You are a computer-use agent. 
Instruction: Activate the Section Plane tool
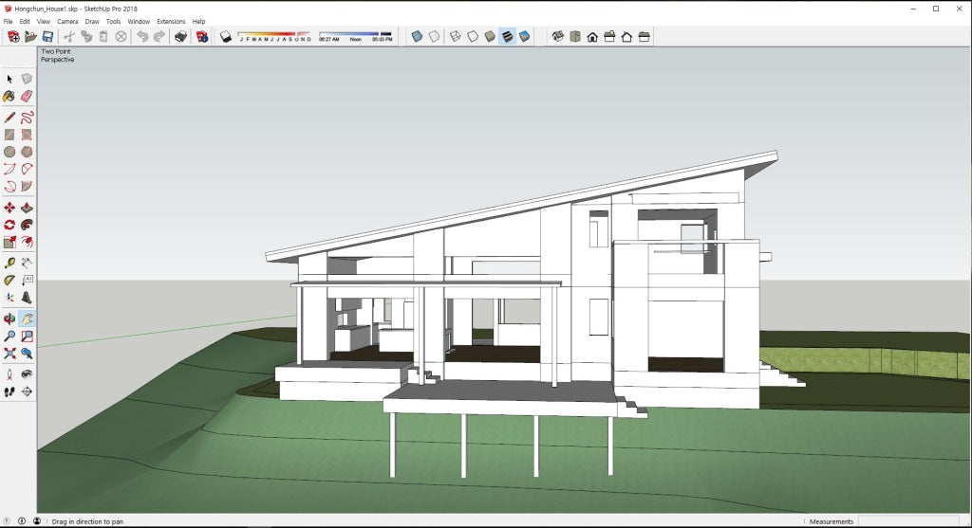tap(27, 391)
